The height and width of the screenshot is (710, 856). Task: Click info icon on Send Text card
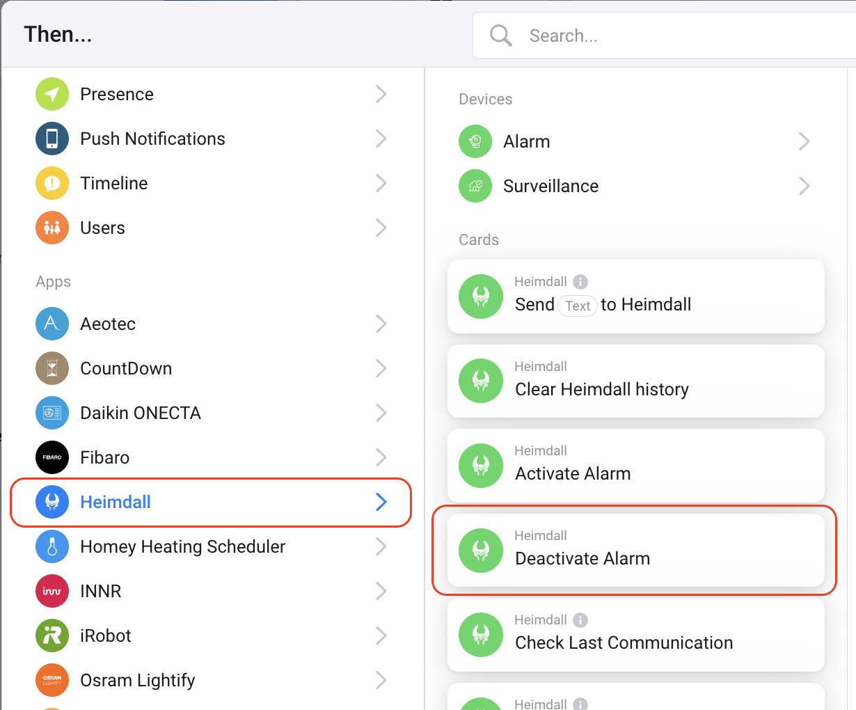pos(580,281)
